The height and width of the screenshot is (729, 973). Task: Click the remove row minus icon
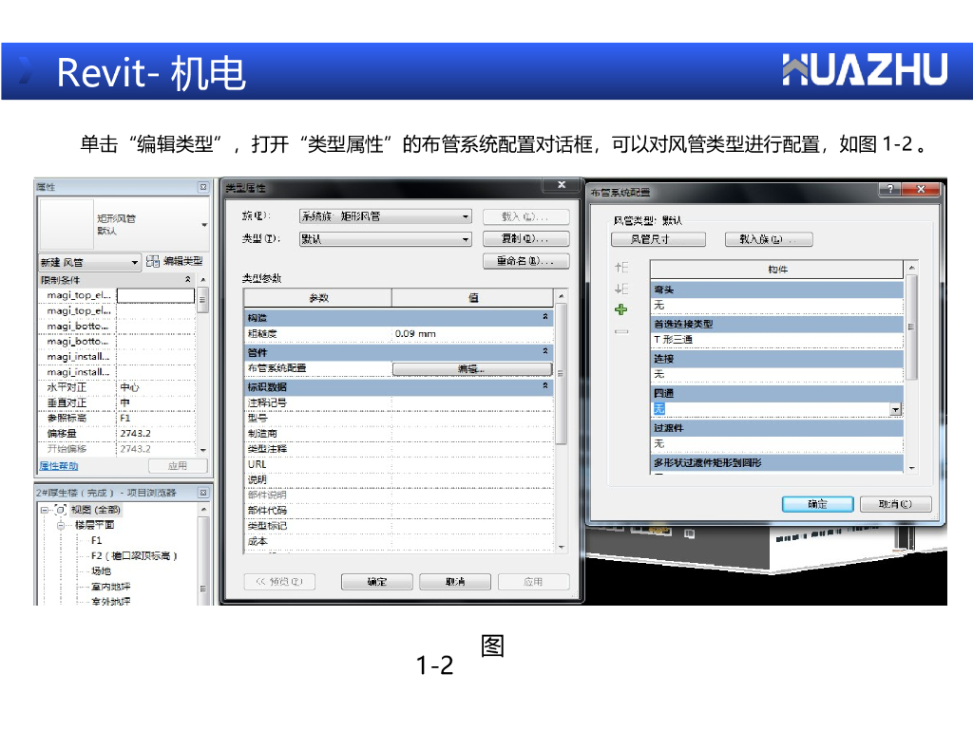[621, 331]
